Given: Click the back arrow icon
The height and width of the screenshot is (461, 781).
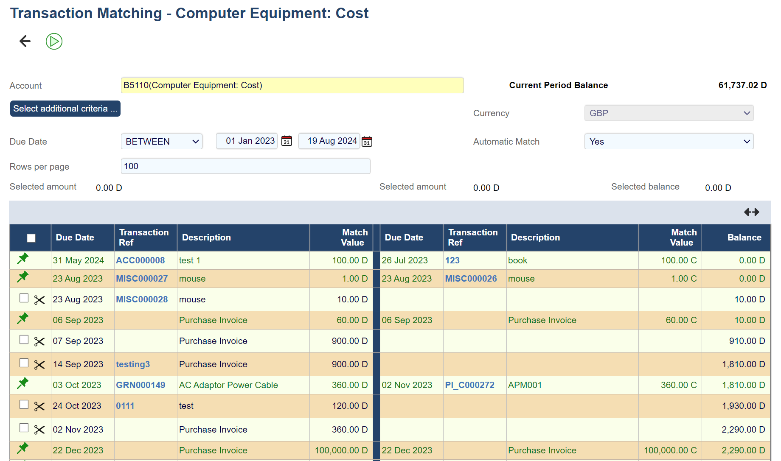Looking at the screenshot, I should (x=25, y=41).
